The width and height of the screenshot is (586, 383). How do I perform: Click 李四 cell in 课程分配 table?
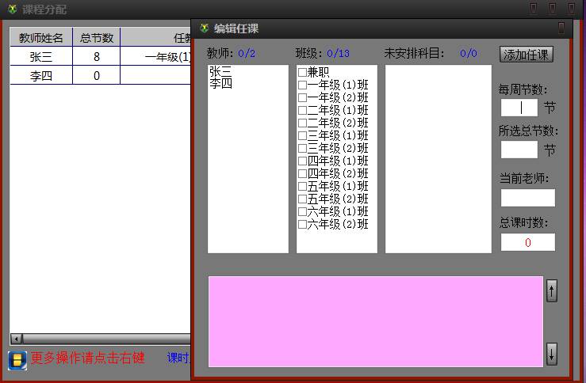tap(41, 76)
